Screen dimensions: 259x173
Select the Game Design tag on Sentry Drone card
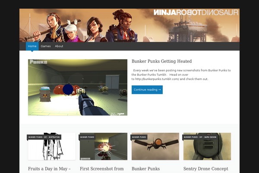click(210, 137)
